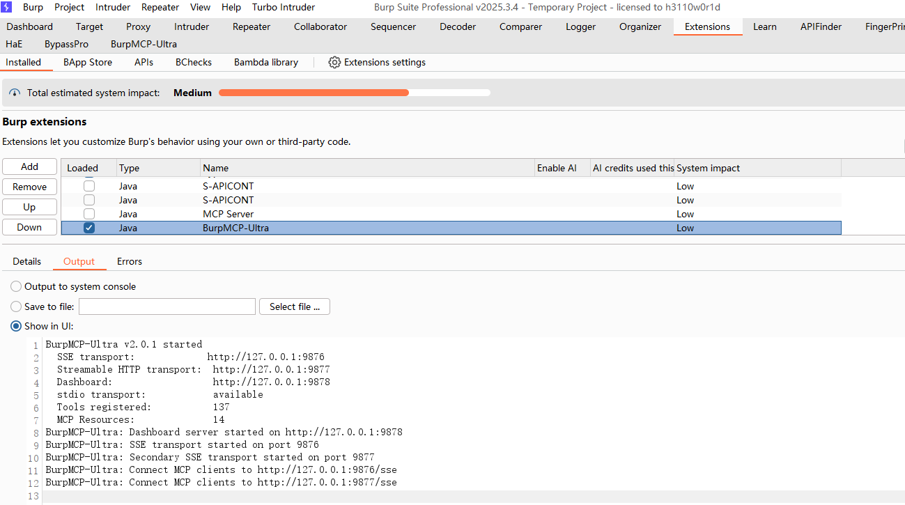The width and height of the screenshot is (905, 505).
Task: Open the Bambda library sub-tab
Action: pyautogui.click(x=266, y=62)
